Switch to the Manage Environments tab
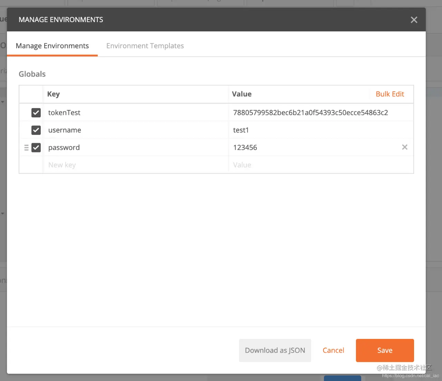Image resolution: width=442 pixels, height=381 pixels. pyautogui.click(x=52, y=46)
